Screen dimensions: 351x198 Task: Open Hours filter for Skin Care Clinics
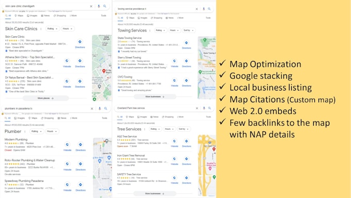coord(68,29)
